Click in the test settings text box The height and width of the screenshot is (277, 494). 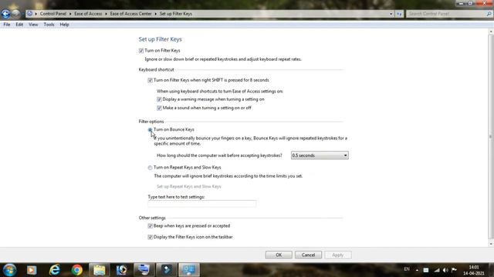click(x=202, y=204)
